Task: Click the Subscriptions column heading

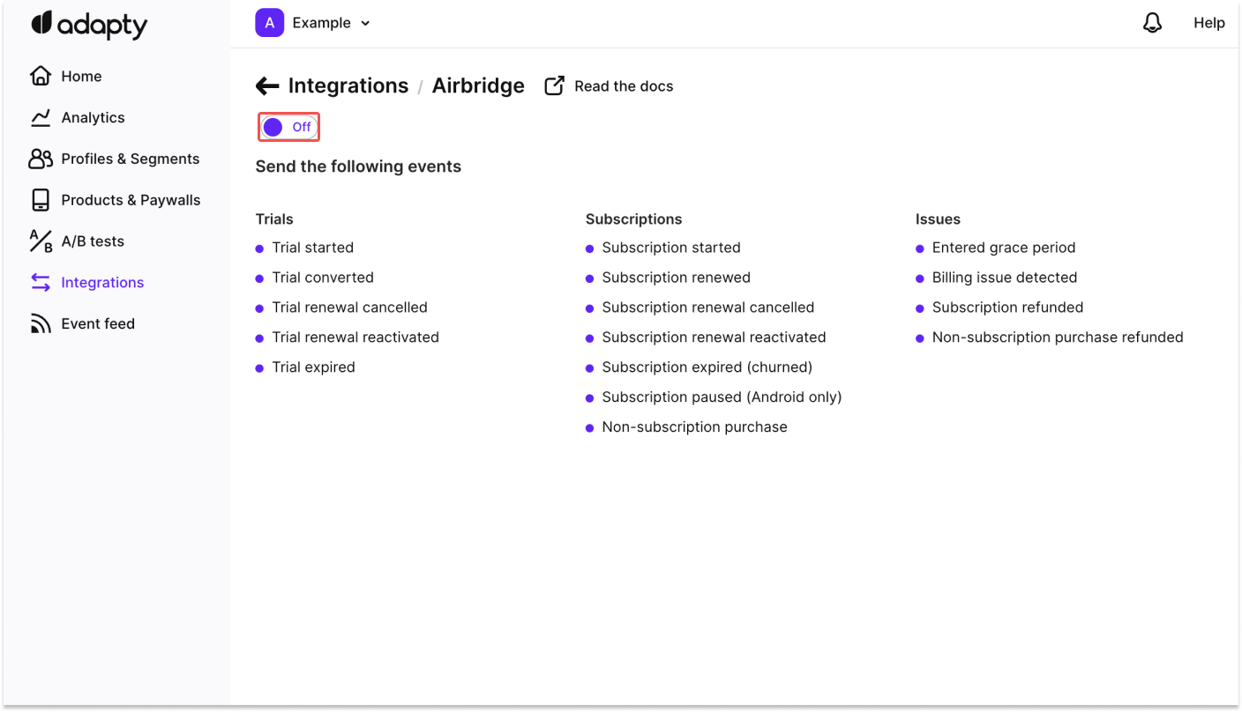Action: pos(633,219)
